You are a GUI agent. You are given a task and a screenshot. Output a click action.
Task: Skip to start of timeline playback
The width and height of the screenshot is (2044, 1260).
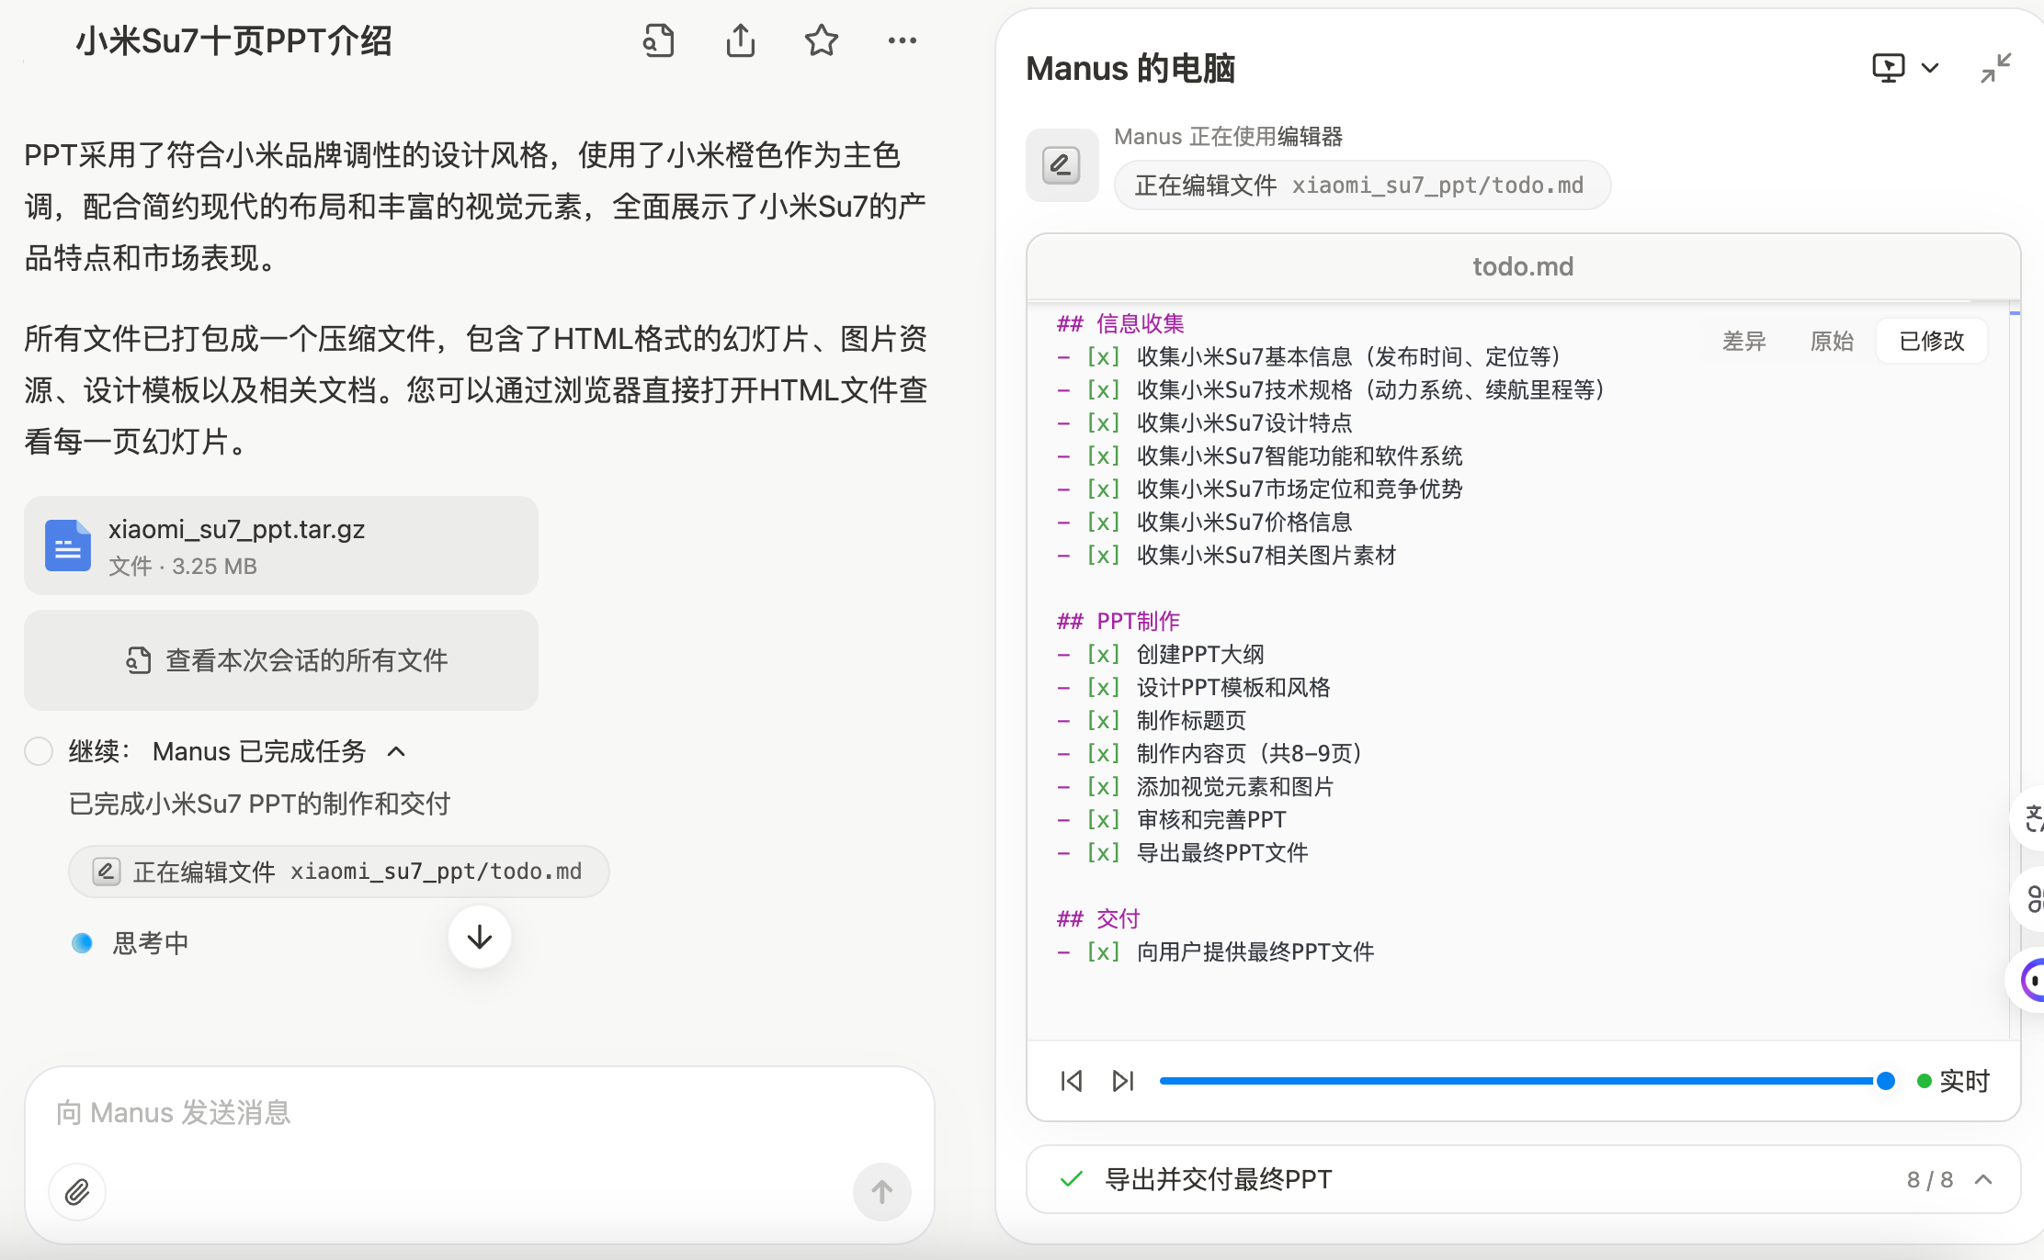click(x=1072, y=1081)
